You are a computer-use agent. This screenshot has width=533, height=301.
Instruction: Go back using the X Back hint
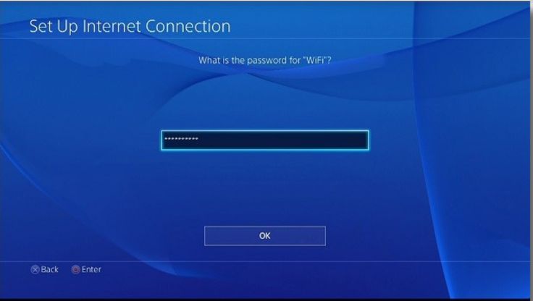pos(44,269)
